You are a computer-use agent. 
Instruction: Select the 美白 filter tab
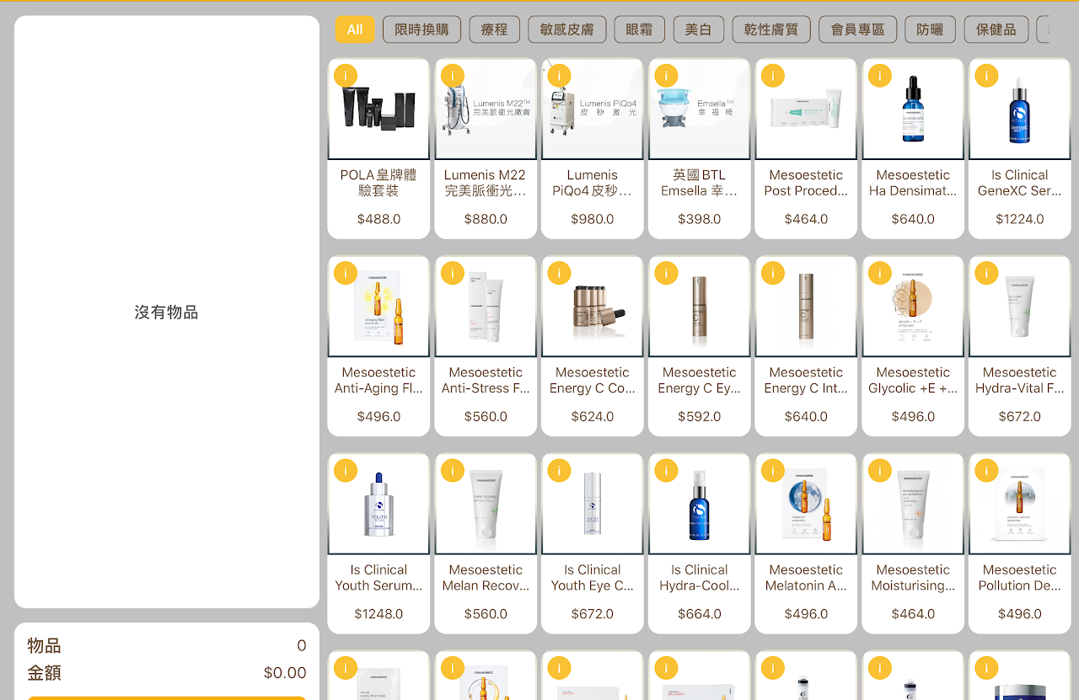coord(698,29)
